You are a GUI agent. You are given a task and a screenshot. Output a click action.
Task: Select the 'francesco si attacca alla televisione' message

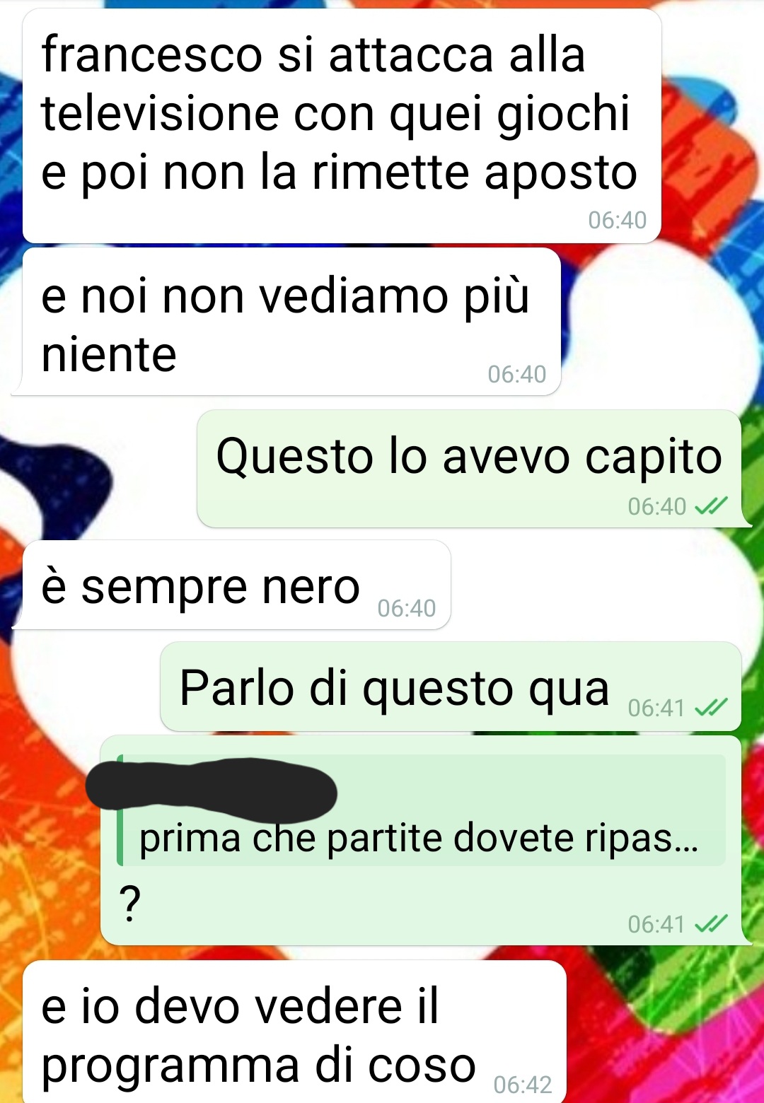click(342, 126)
